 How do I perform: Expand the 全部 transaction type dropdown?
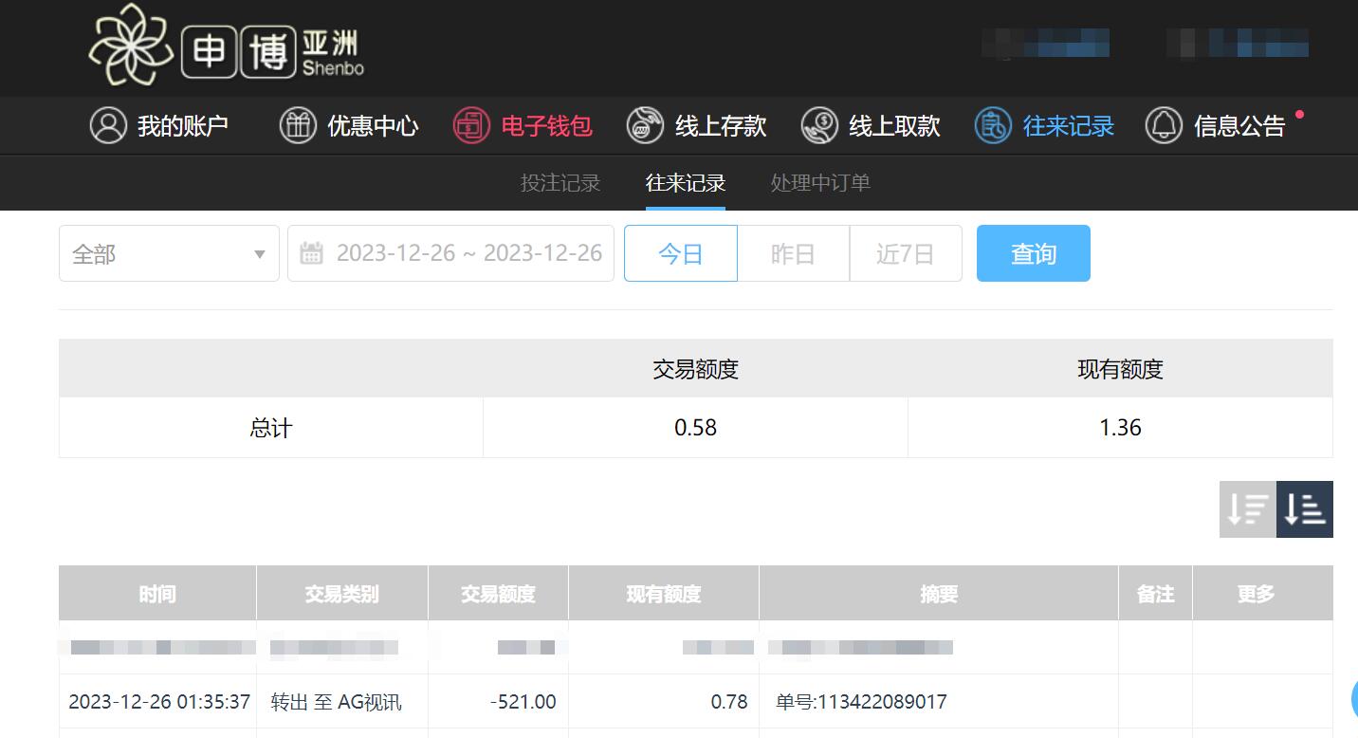[x=169, y=253]
